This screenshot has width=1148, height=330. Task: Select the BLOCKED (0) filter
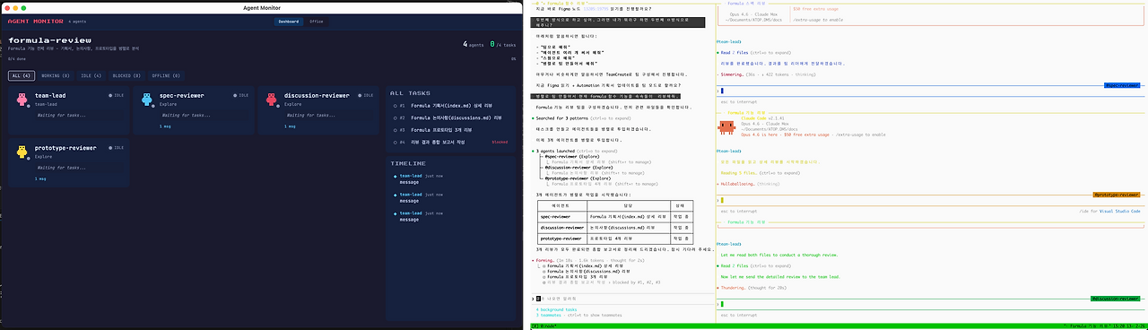(x=126, y=76)
